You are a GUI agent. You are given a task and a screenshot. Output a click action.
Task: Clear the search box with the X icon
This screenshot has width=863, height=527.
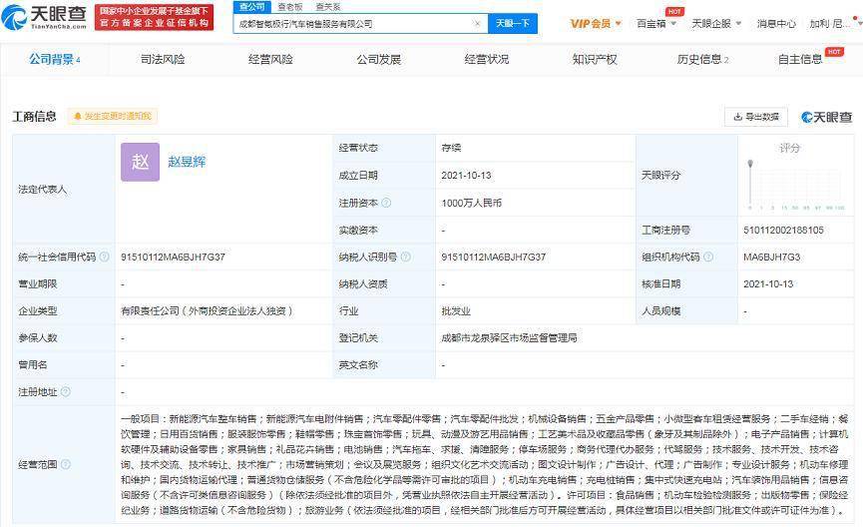click(477, 23)
